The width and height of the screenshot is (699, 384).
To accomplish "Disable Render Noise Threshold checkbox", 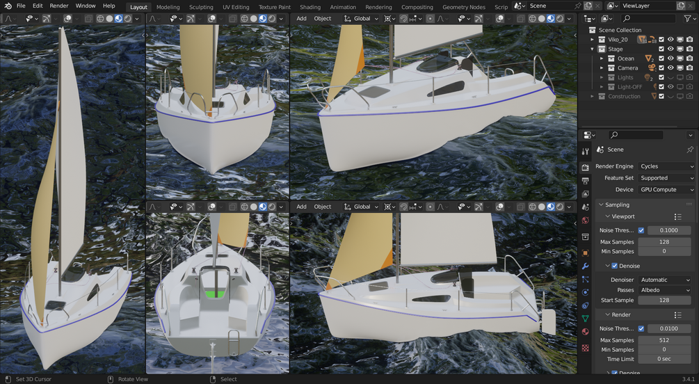I will (x=641, y=329).
